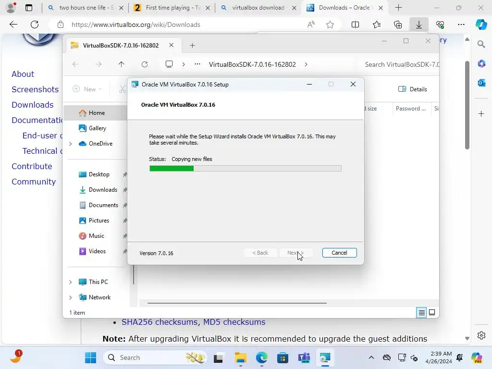Open Edge tab actions menu icon
The height and width of the screenshot is (369, 492).
click(28, 8)
